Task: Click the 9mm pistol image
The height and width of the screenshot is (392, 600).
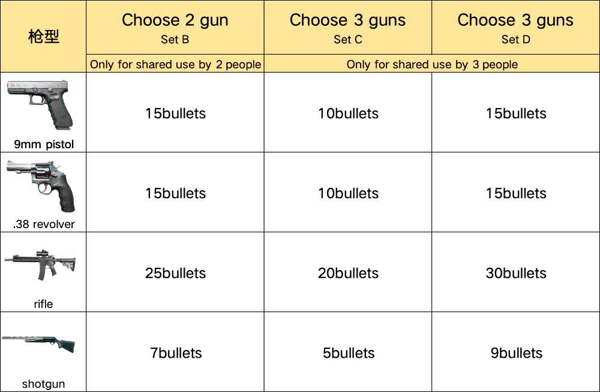Action: click(x=41, y=104)
